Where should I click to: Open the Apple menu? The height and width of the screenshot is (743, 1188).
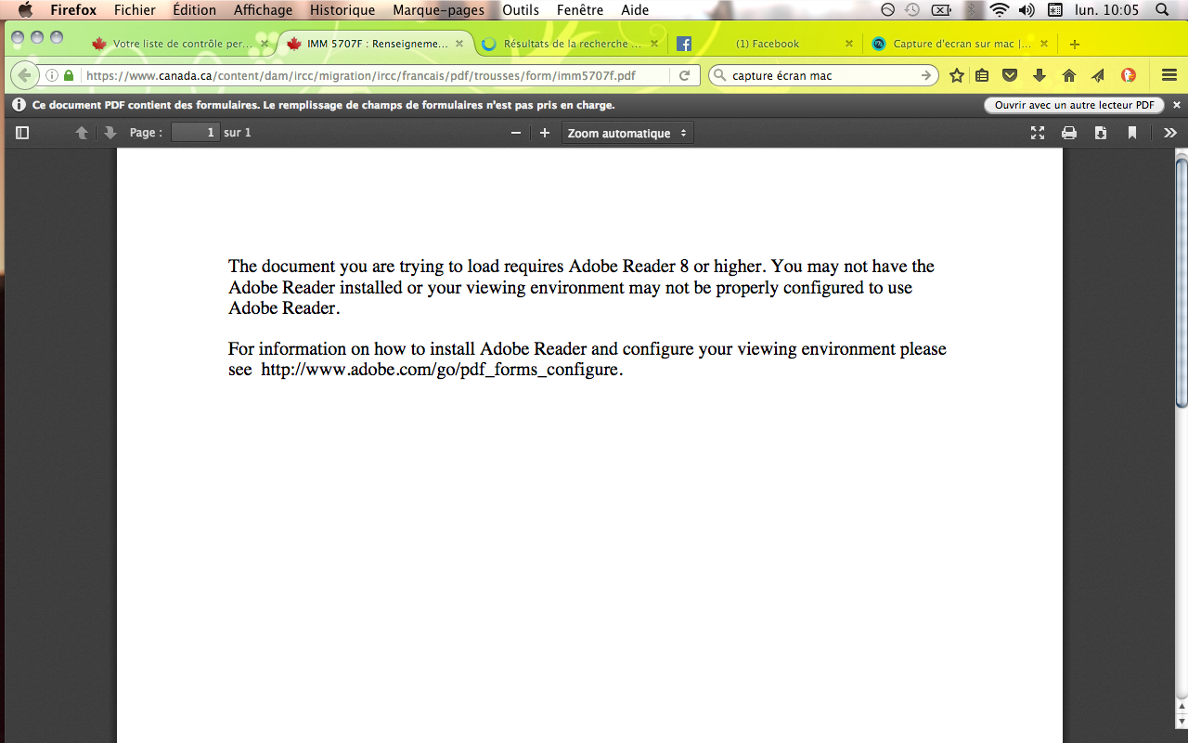[25, 10]
